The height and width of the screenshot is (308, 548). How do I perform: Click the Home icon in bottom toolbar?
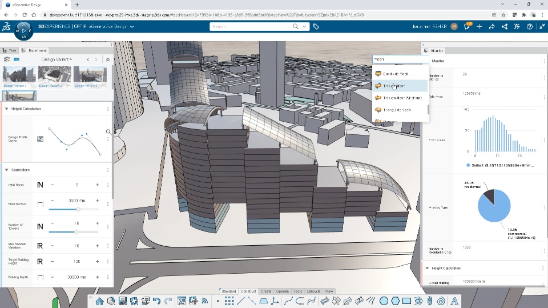tap(99, 301)
